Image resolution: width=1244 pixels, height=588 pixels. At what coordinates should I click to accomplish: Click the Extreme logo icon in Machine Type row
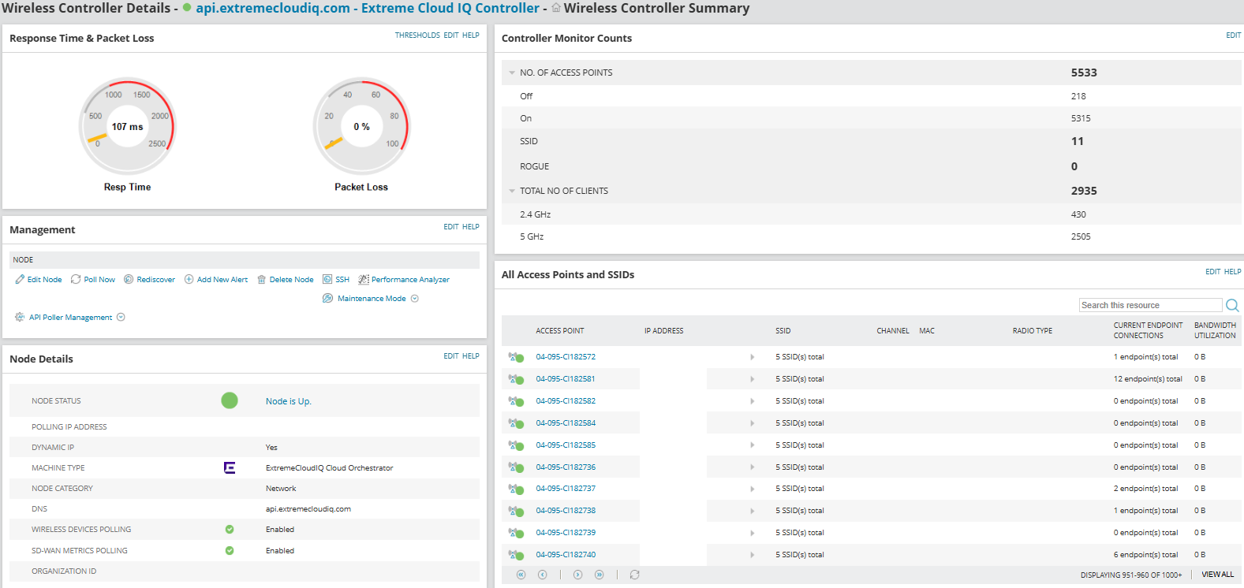click(230, 468)
